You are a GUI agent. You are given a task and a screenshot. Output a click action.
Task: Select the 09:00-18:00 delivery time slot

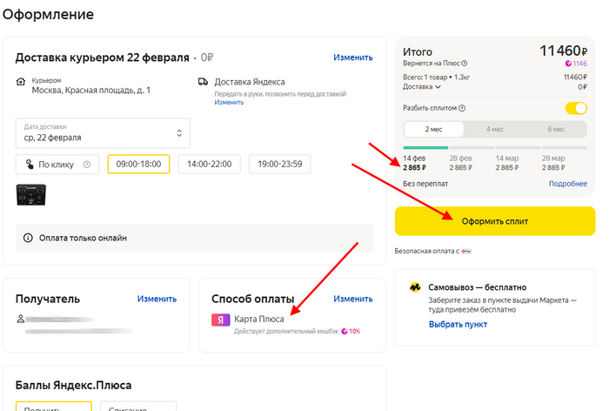click(x=138, y=164)
